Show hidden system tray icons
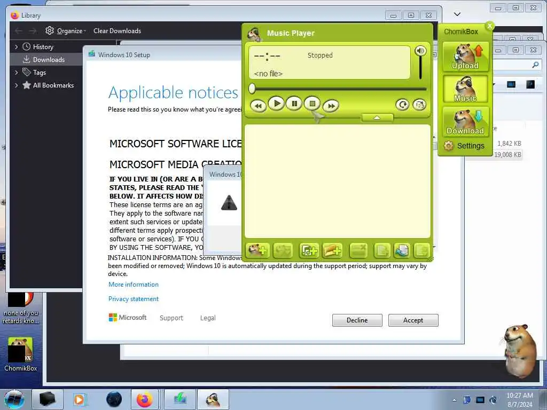 click(454, 400)
